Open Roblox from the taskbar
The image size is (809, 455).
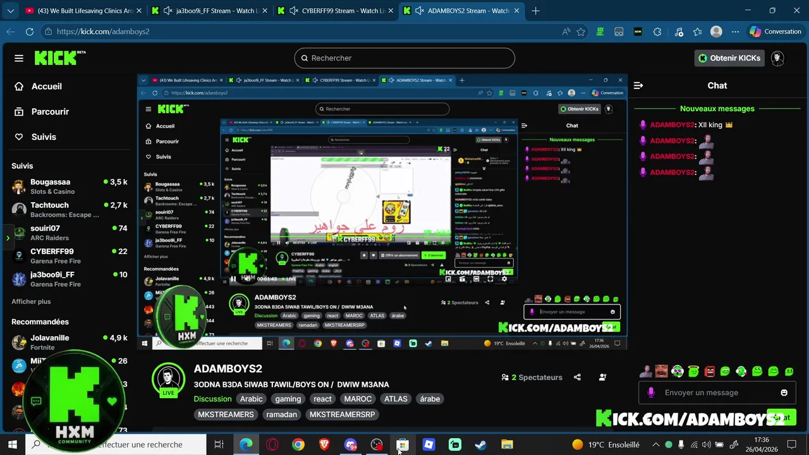[x=429, y=445]
